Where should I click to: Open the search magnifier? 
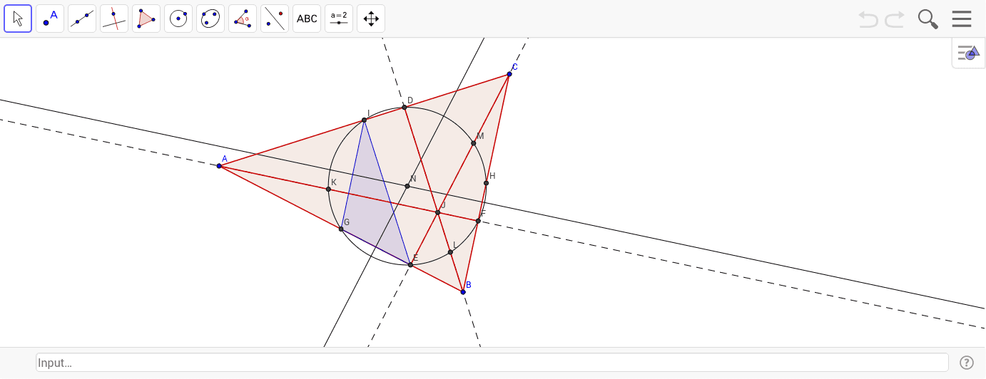click(x=927, y=19)
